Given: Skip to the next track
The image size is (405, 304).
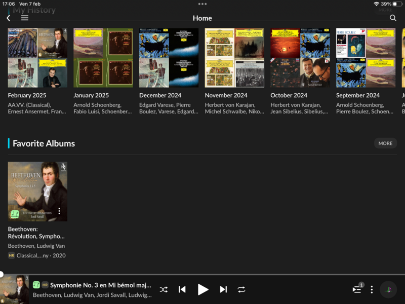Looking at the screenshot, I should (x=223, y=289).
